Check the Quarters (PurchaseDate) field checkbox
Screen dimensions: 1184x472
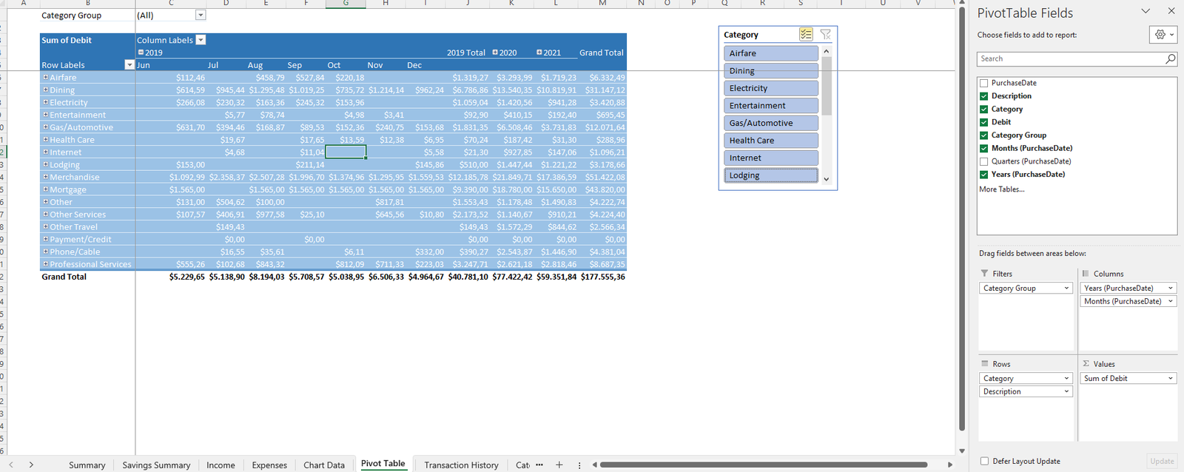tap(983, 161)
